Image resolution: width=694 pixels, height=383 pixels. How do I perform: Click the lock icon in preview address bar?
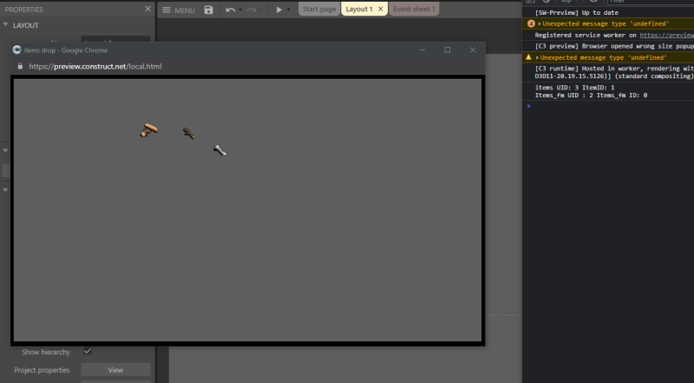[20, 66]
